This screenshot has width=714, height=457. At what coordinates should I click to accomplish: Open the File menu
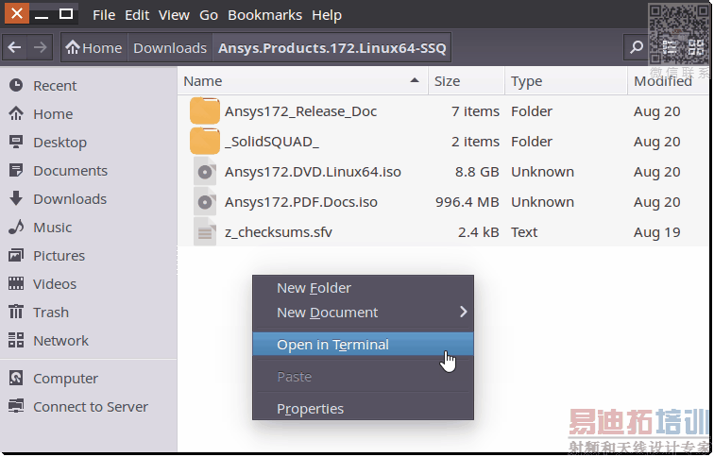(104, 15)
